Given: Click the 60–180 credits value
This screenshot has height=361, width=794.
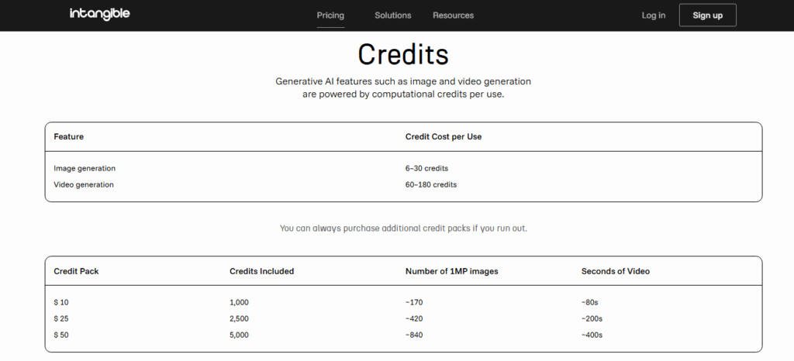Looking at the screenshot, I should coord(431,185).
